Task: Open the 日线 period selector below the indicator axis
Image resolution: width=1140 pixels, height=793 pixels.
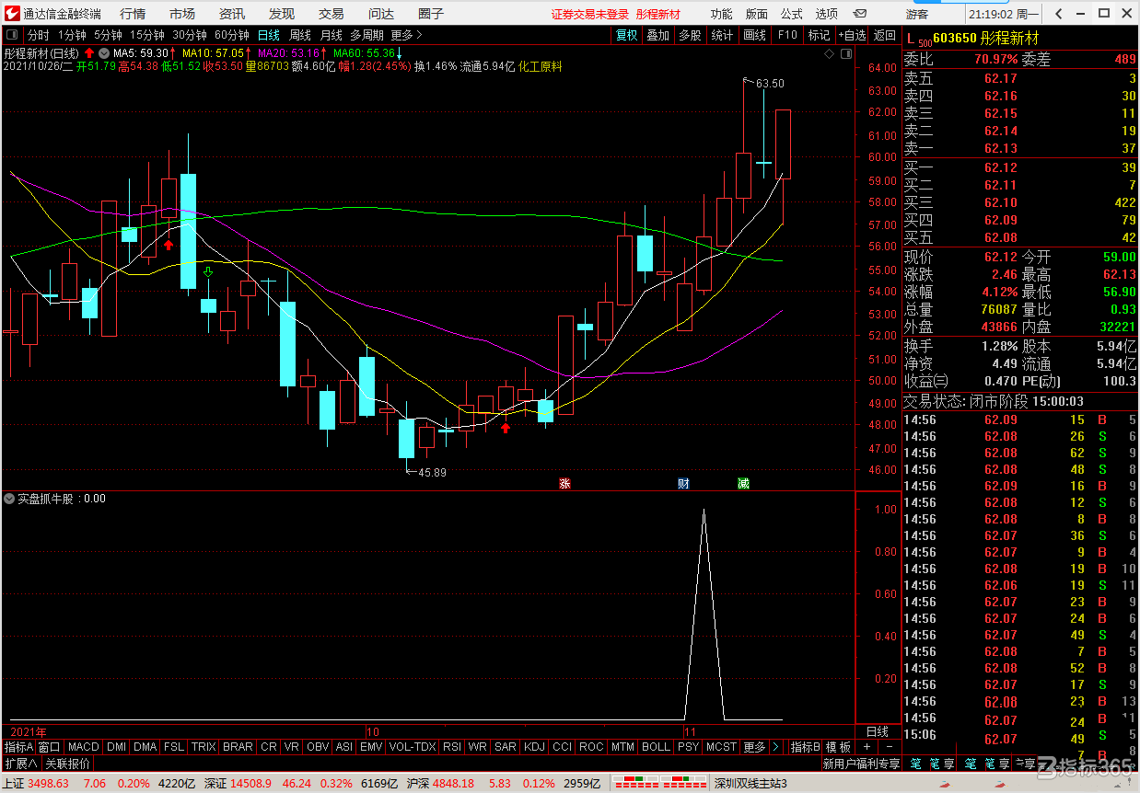Action: (878, 731)
